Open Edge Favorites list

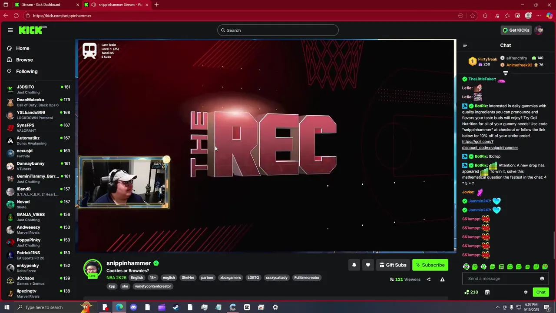[507, 16]
